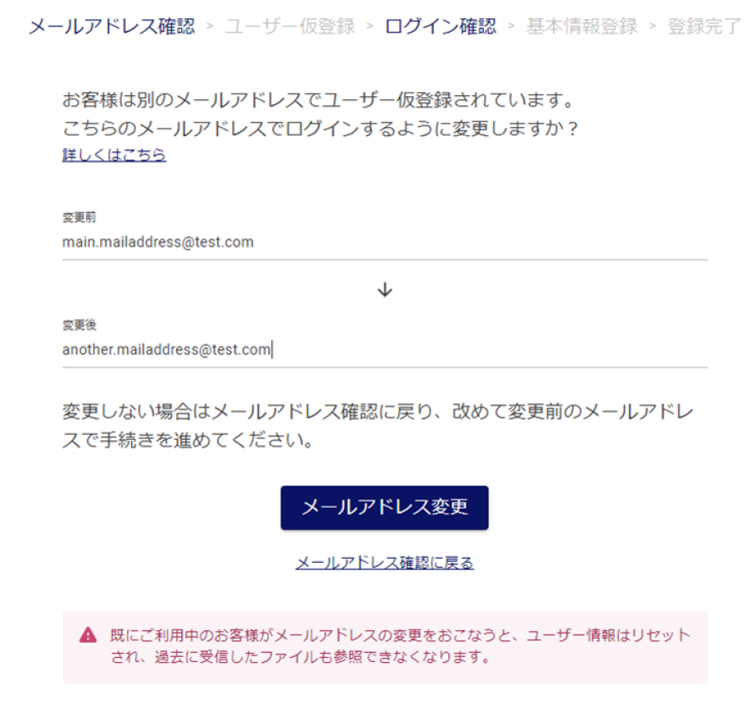Go to メールアドレス確認 breadcrumb step
This screenshot has height=703, width=751.
point(112,26)
